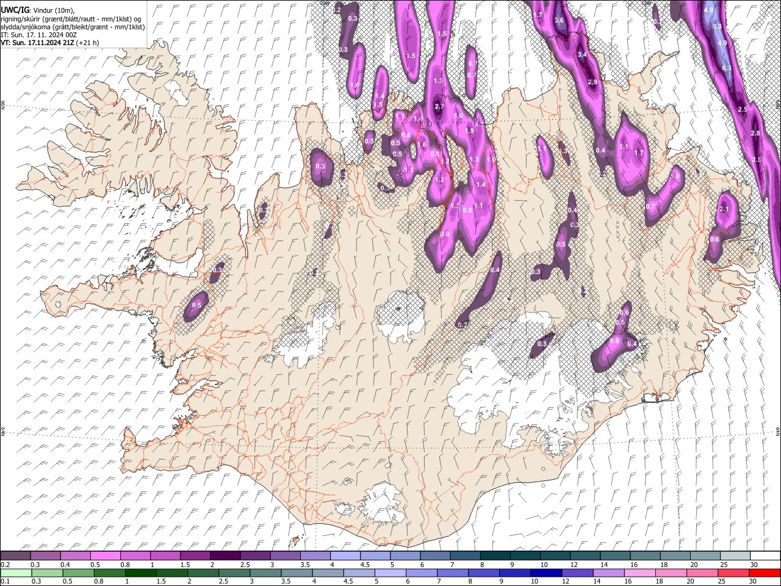Click the red 30 swatch in lower legend row
The width and height of the screenshot is (781, 586).
point(765,573)
